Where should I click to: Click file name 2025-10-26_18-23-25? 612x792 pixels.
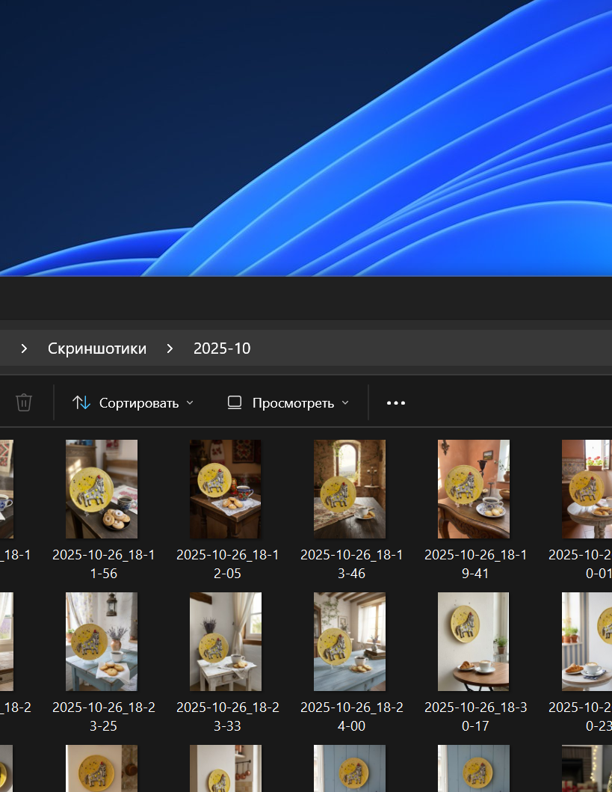(103, 716)
